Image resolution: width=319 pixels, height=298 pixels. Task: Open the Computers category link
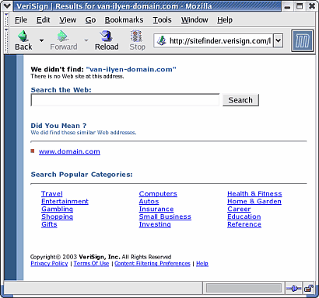(x=158, y=194)
